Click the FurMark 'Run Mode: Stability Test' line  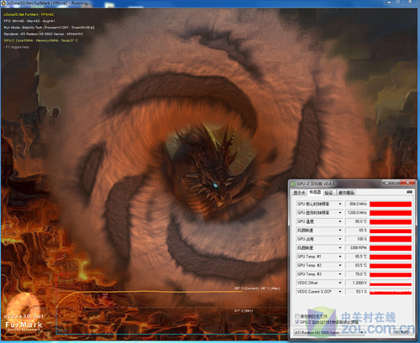pos(49,28)
